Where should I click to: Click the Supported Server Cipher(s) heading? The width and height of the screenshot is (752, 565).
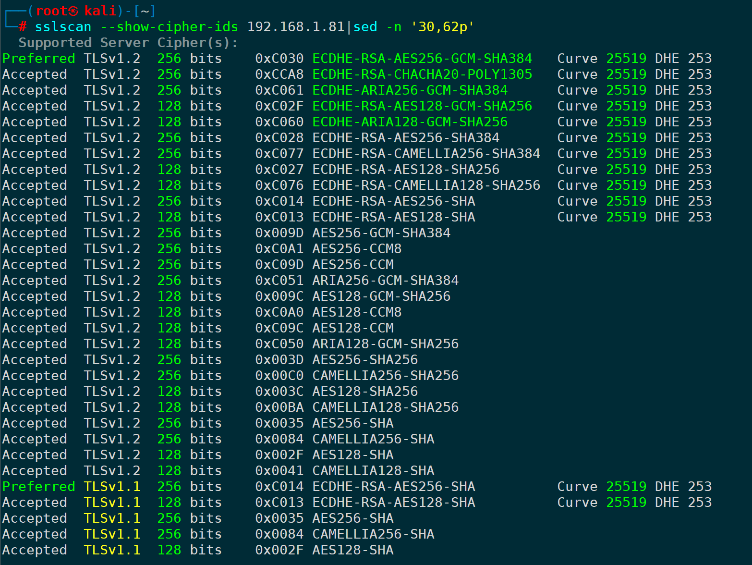[x=128, y=43]
